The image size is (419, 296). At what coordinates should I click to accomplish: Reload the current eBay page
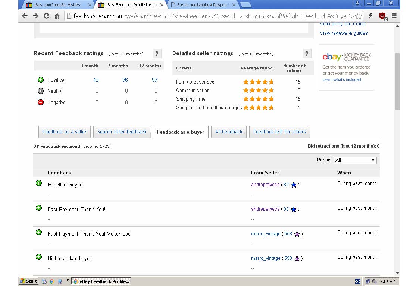(x=46, y=16)
